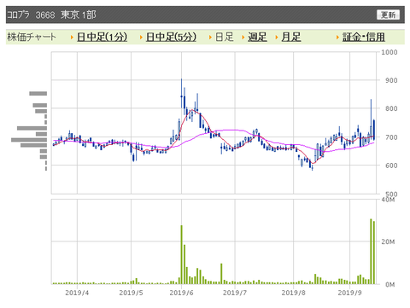Click the orange arrow before 月足
This screenshot has height=308, width=410.
[277, 38]
